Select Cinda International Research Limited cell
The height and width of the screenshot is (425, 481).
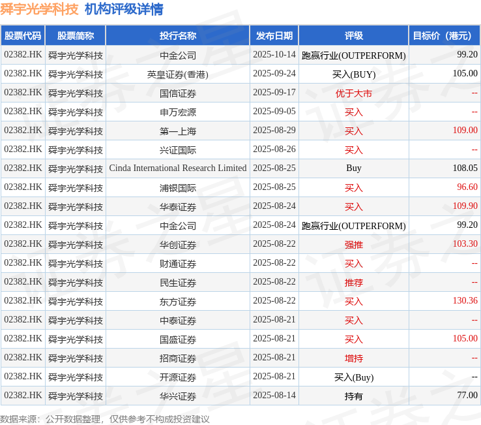click(178, 168)
